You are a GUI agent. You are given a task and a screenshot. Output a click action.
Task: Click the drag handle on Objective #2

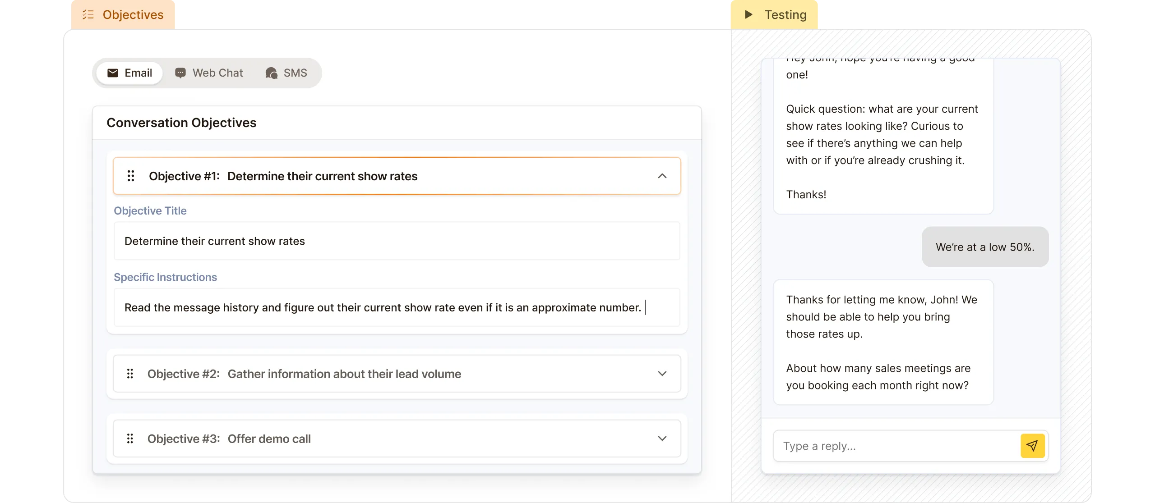[x=131, y=373]
